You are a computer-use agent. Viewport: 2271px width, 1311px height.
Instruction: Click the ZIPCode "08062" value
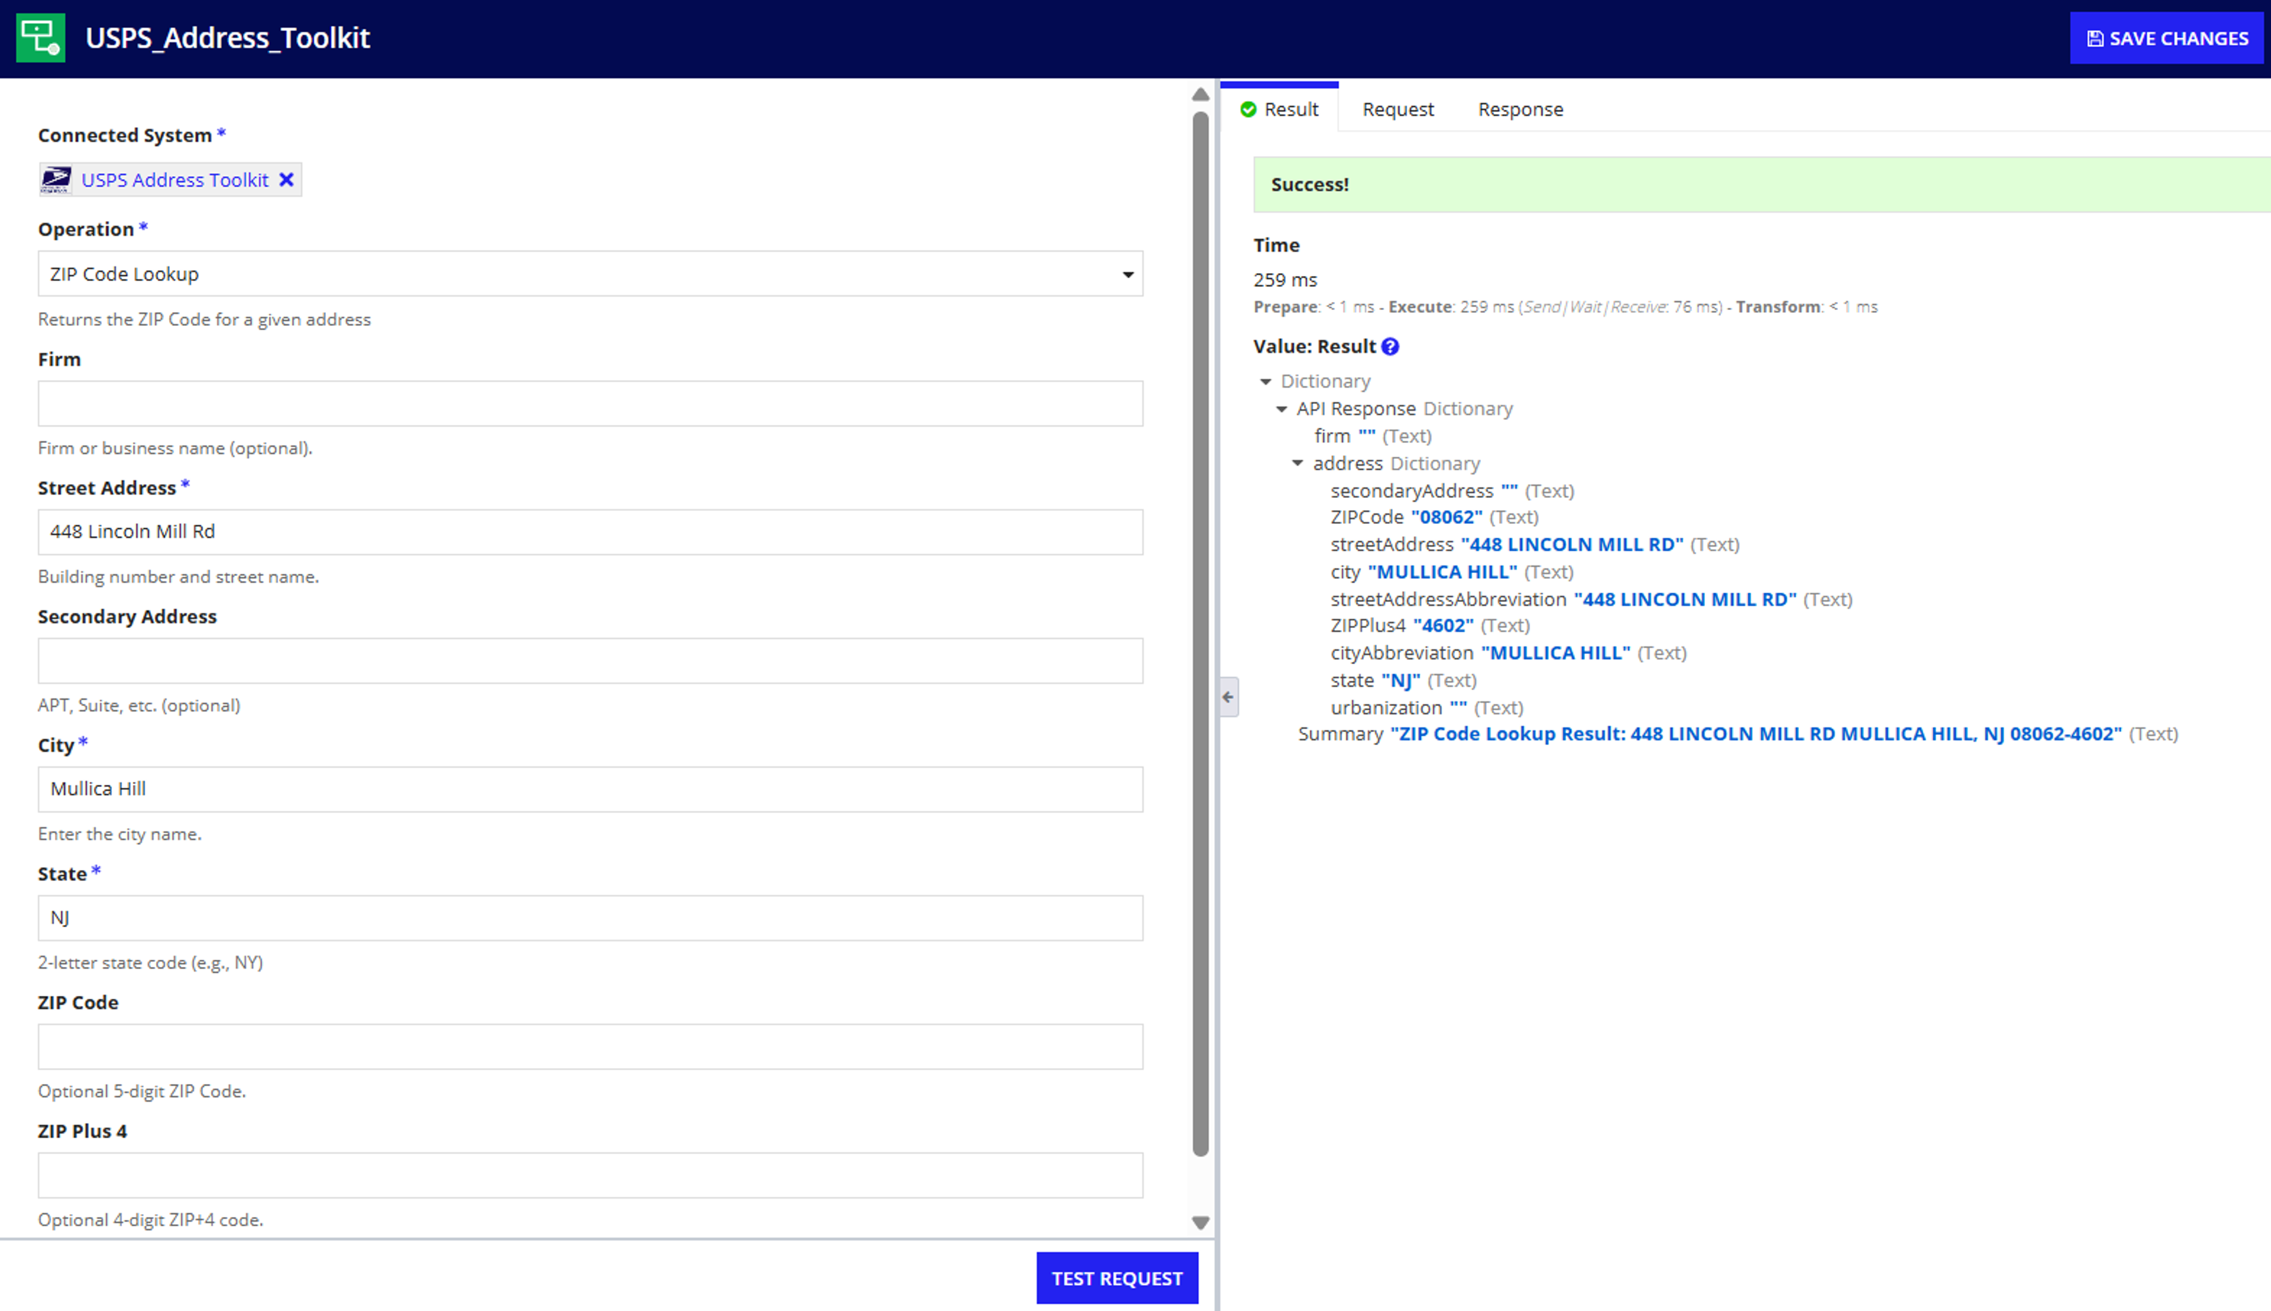click(1446, 517)
